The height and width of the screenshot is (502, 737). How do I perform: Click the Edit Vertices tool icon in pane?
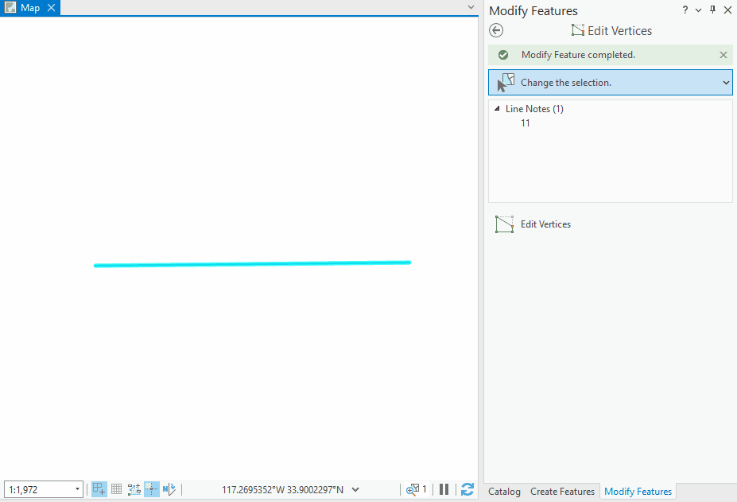coord(504,224)
